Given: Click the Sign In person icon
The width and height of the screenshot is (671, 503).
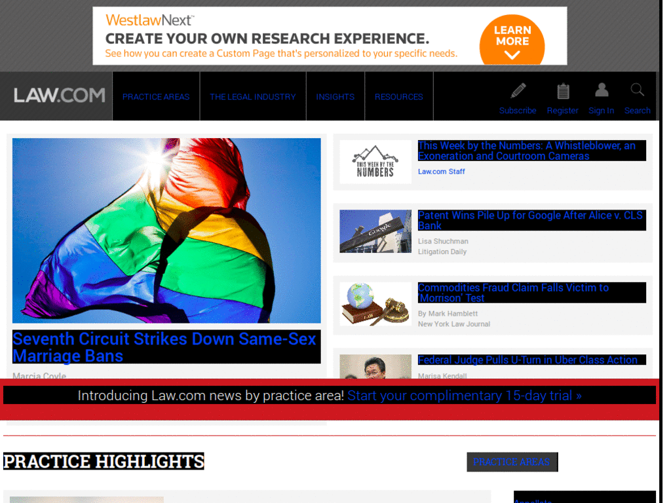Looking at the screenshot, I should pyautogui.click(x=602, y=90).
